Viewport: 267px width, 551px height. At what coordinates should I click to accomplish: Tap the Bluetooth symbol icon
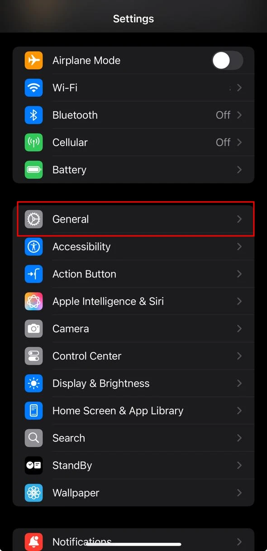point(33,115)
